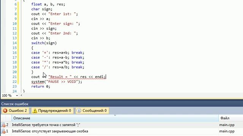The width and height of the screenshot is (243, 136).
Task: Click the blue info icon for Сообщений
Action: coord(79,111)
